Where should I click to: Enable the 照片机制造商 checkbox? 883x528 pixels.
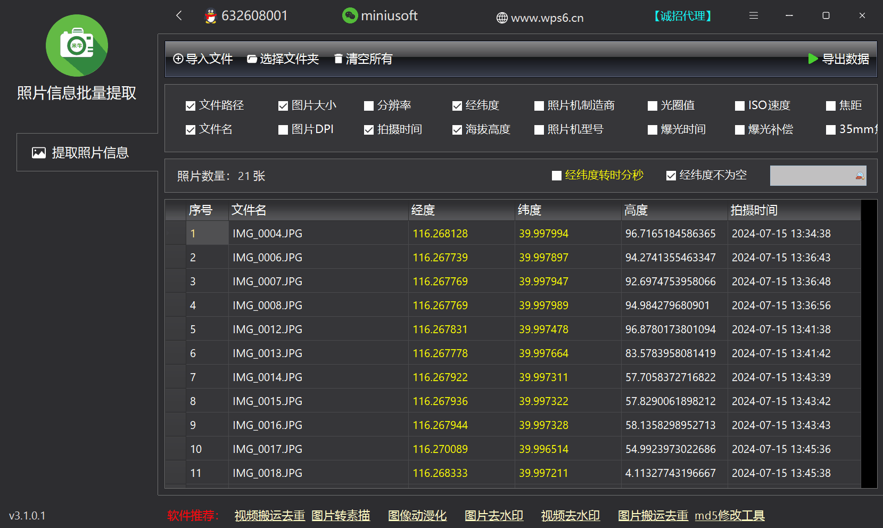pyautogui.click(x=539, y=105)
